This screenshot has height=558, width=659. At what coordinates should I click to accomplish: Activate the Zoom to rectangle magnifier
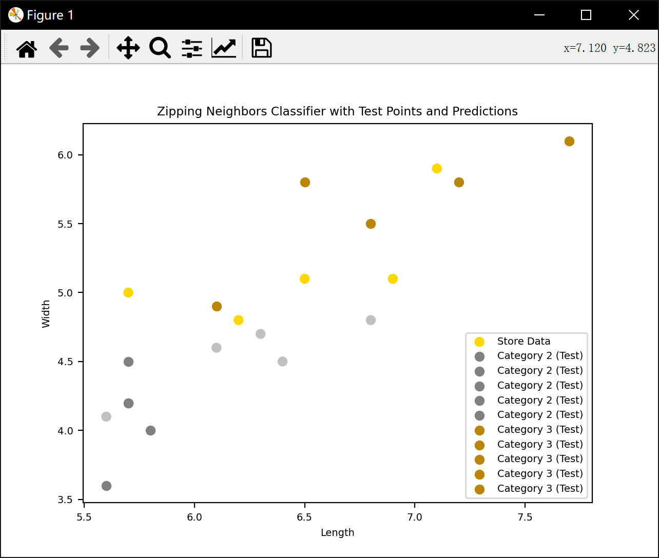coord(160,48)
